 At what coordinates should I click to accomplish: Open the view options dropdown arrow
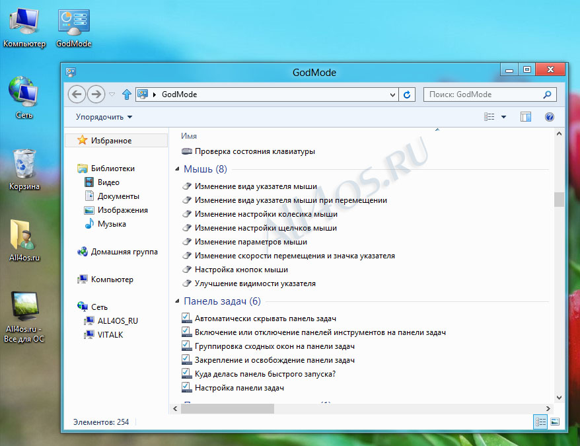[x=503, y=117]
